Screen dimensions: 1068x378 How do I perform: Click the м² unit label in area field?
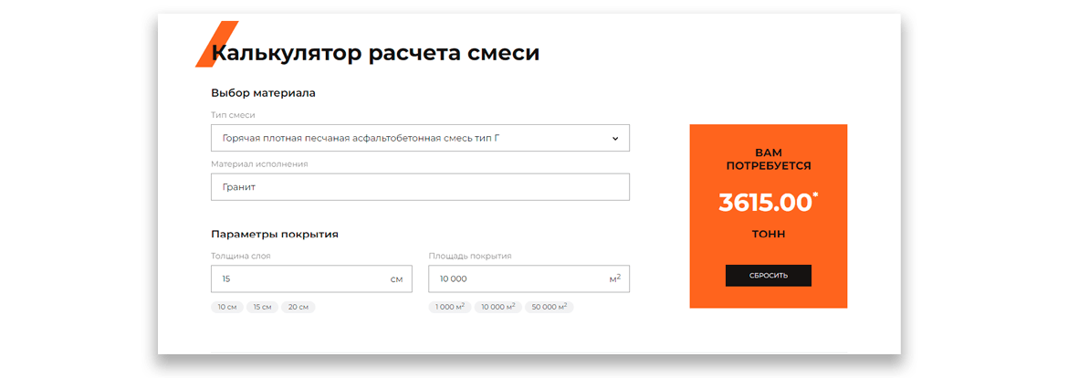click(615, 278)
